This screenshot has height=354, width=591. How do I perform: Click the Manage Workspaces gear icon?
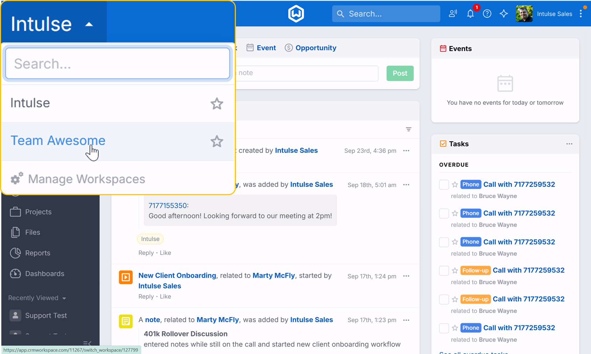tap(17, 179)
